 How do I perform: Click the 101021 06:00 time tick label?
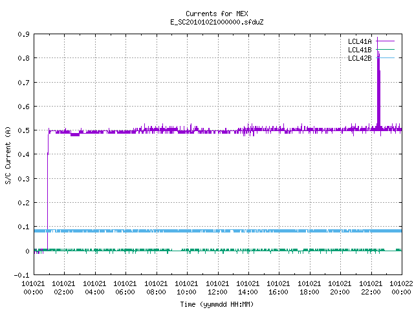coord(125,288)
